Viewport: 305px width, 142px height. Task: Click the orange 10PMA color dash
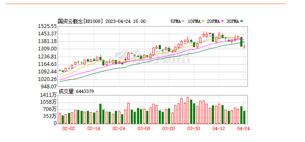203,21
